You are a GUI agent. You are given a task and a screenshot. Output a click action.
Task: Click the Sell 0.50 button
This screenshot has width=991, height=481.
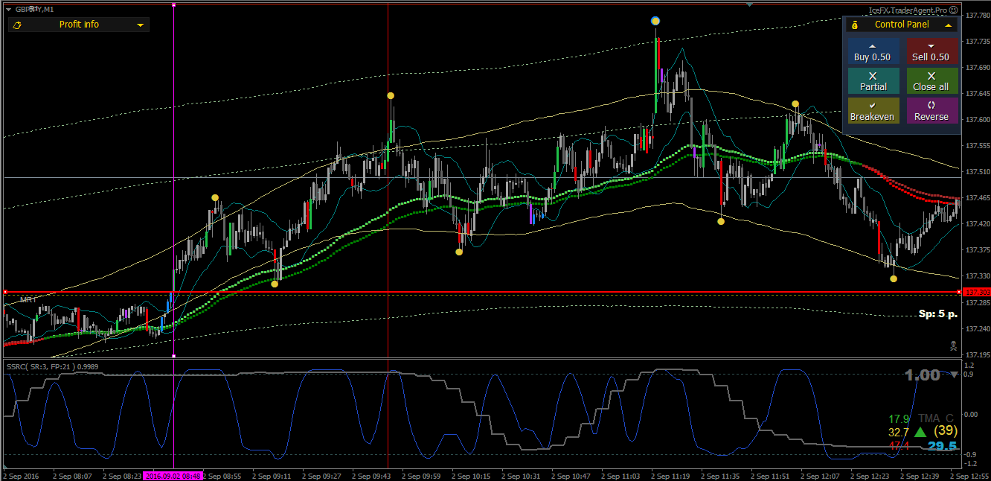point(931,51)
